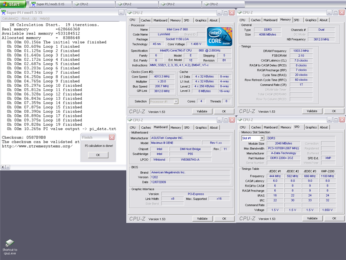Click the Super PI title bar icon
The width and height of the screenshot is (346, 260).
point(4,13)
